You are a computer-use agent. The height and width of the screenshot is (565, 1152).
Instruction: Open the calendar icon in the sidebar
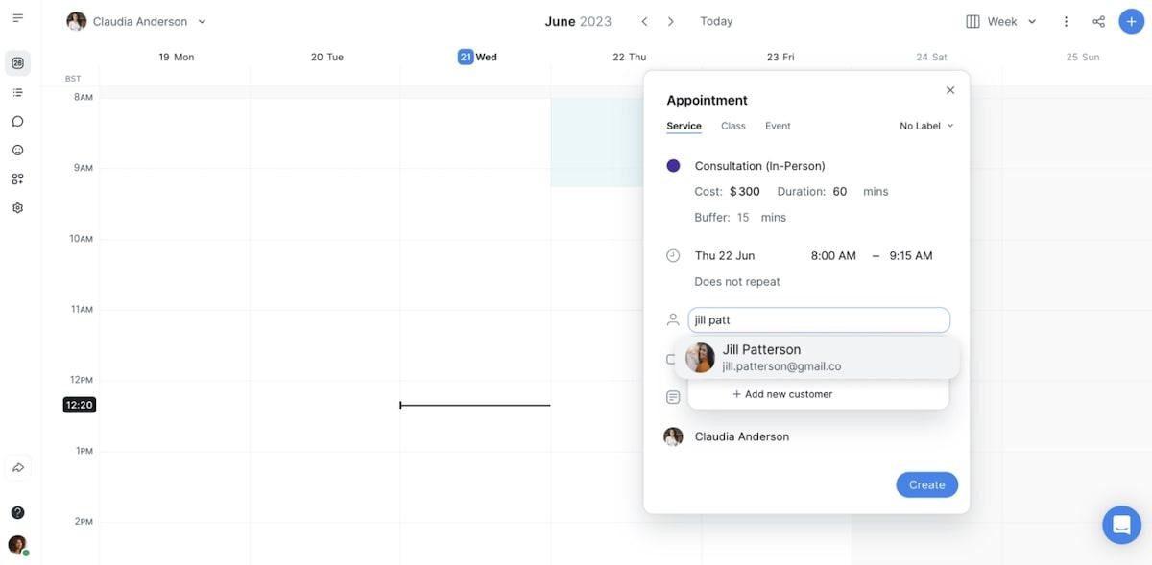pos(17,63)
